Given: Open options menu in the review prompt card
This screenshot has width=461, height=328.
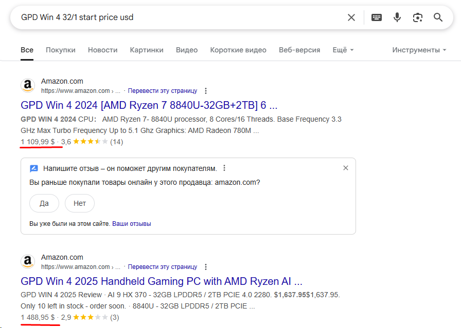Looking at the screenshot, I should 224,168.
